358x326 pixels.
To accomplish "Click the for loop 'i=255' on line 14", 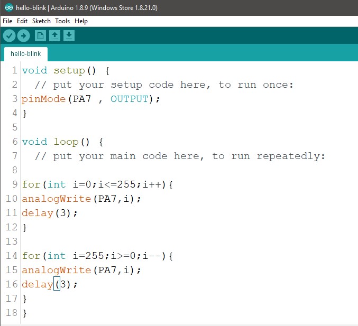I will tap(88, 256).
